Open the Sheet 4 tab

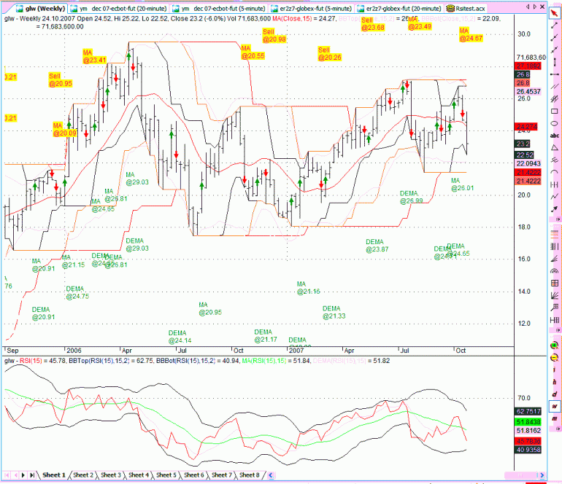[x=139, y=475]
